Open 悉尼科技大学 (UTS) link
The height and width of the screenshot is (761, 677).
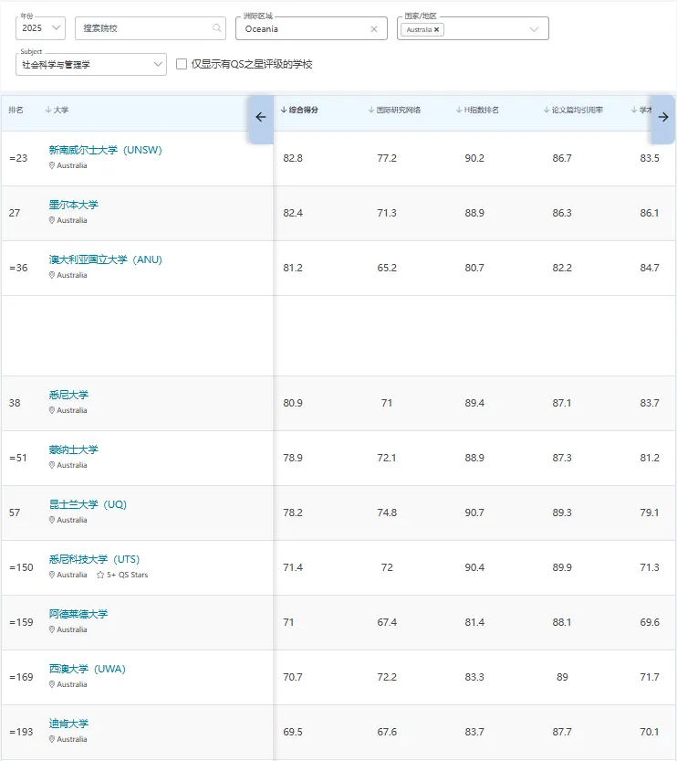(x=94, y=560)
